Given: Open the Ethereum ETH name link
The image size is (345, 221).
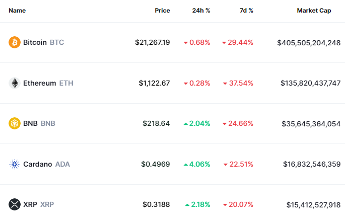Looking at the screenshot, I should coord(48,83).
